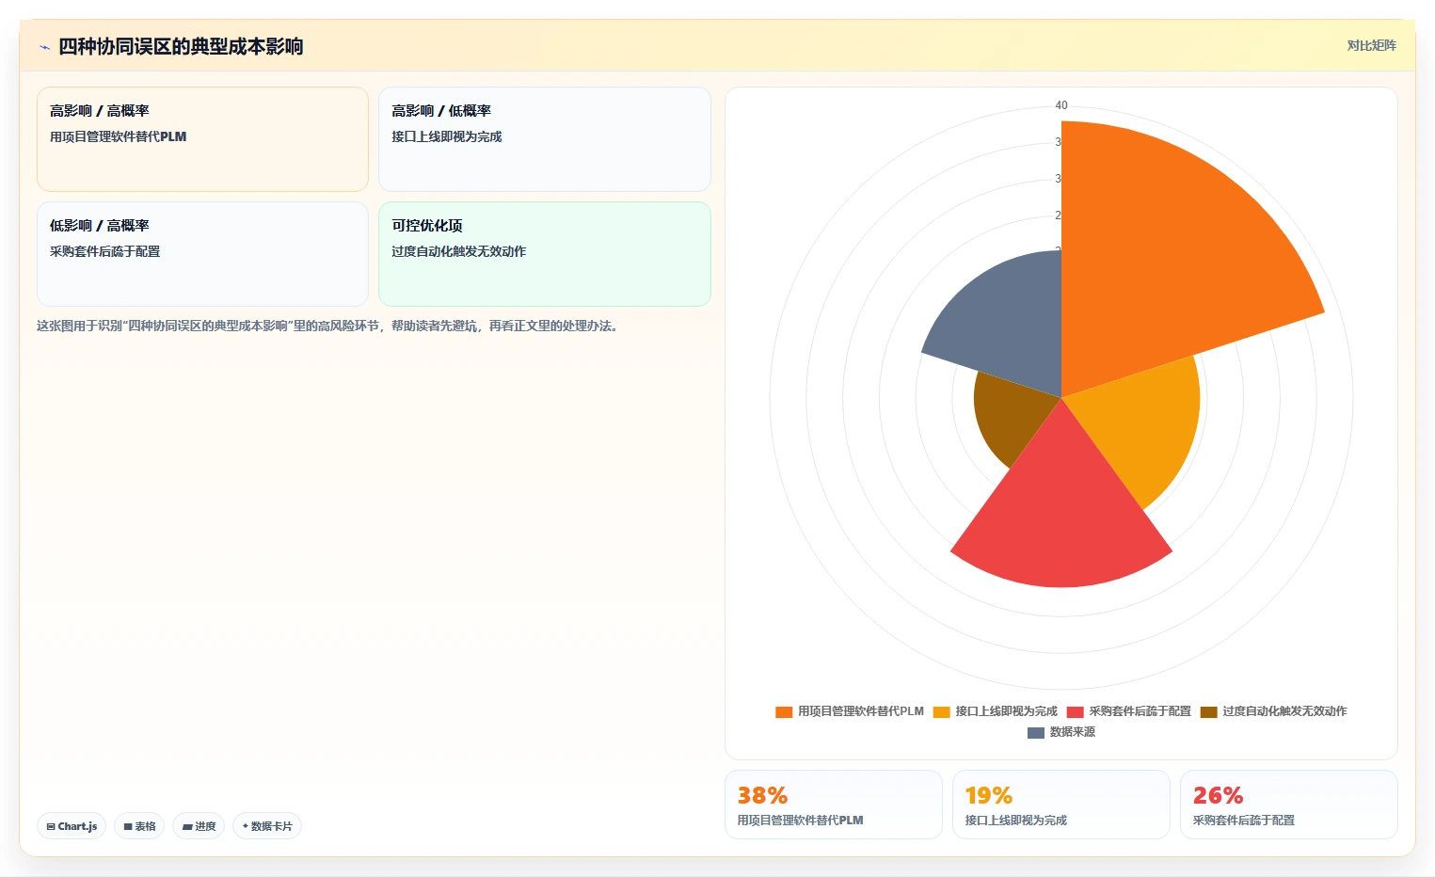The image size is (1435, 877).
Task: Click the Chart.js tag
Action: click(x=72, y=826)
